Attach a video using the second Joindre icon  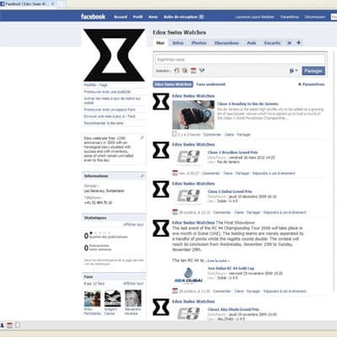pyautogui.click(x=185, y=71)
